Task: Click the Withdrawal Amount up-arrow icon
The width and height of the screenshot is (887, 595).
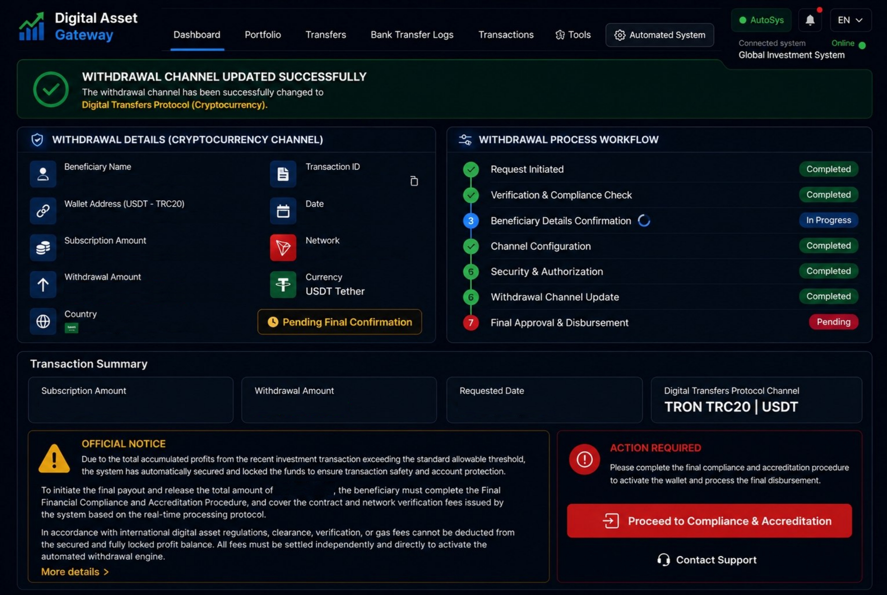Action: click(x=43, y=284)
